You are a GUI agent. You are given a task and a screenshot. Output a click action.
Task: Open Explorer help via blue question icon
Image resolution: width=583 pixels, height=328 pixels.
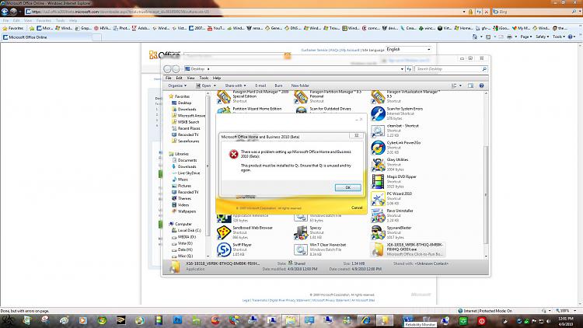tap(481, 85)
